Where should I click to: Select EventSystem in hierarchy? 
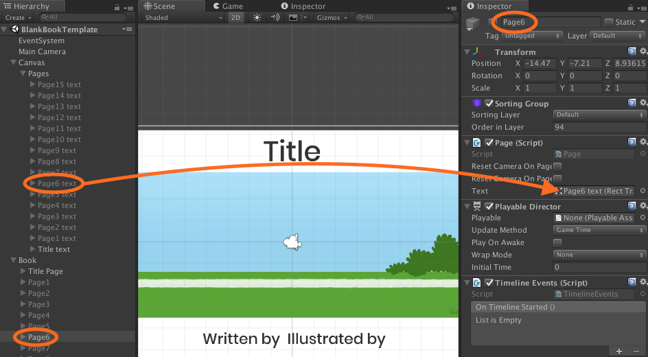pos(41,41)
